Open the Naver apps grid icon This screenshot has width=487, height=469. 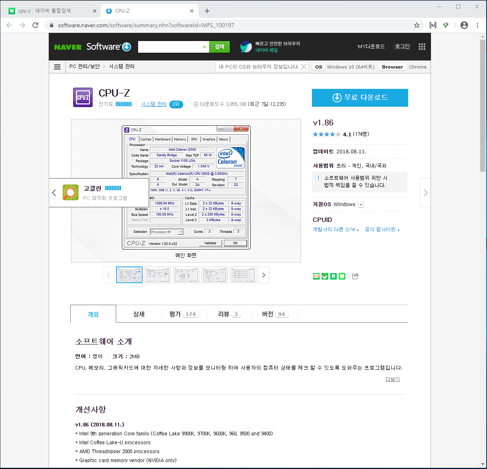click(x=422, y=47)
